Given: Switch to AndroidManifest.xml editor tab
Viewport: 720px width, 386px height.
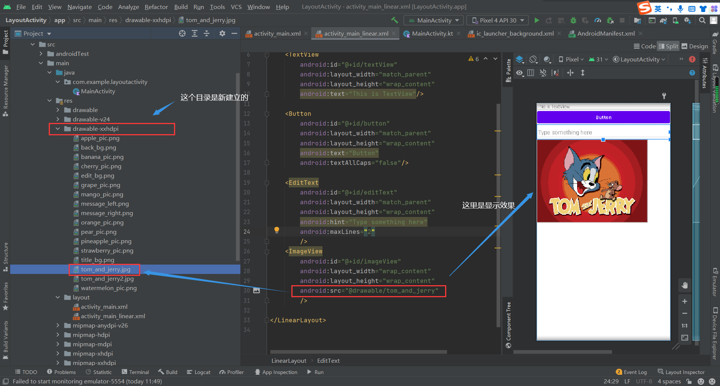Looking at the screenshot, I should pyautogui.click(x=606, y=33).
